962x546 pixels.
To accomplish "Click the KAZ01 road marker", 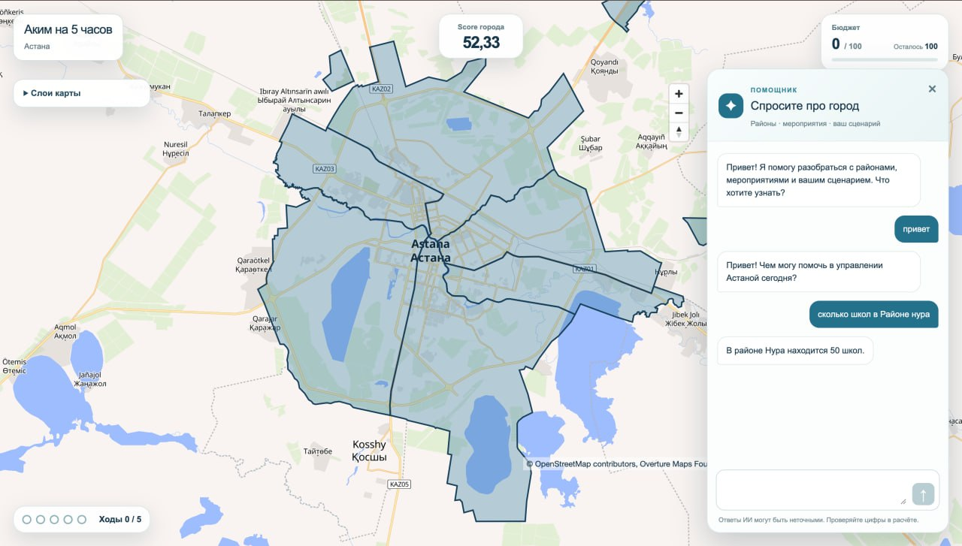I will pyautogui.click(x=585, y=269).
